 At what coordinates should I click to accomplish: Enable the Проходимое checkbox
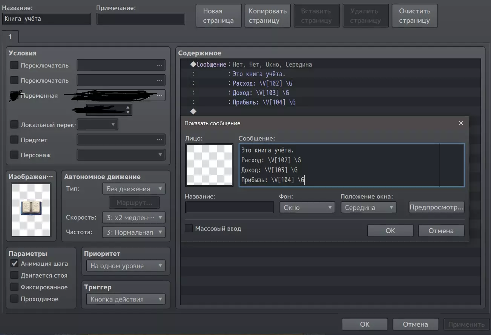tap(14, 299)
